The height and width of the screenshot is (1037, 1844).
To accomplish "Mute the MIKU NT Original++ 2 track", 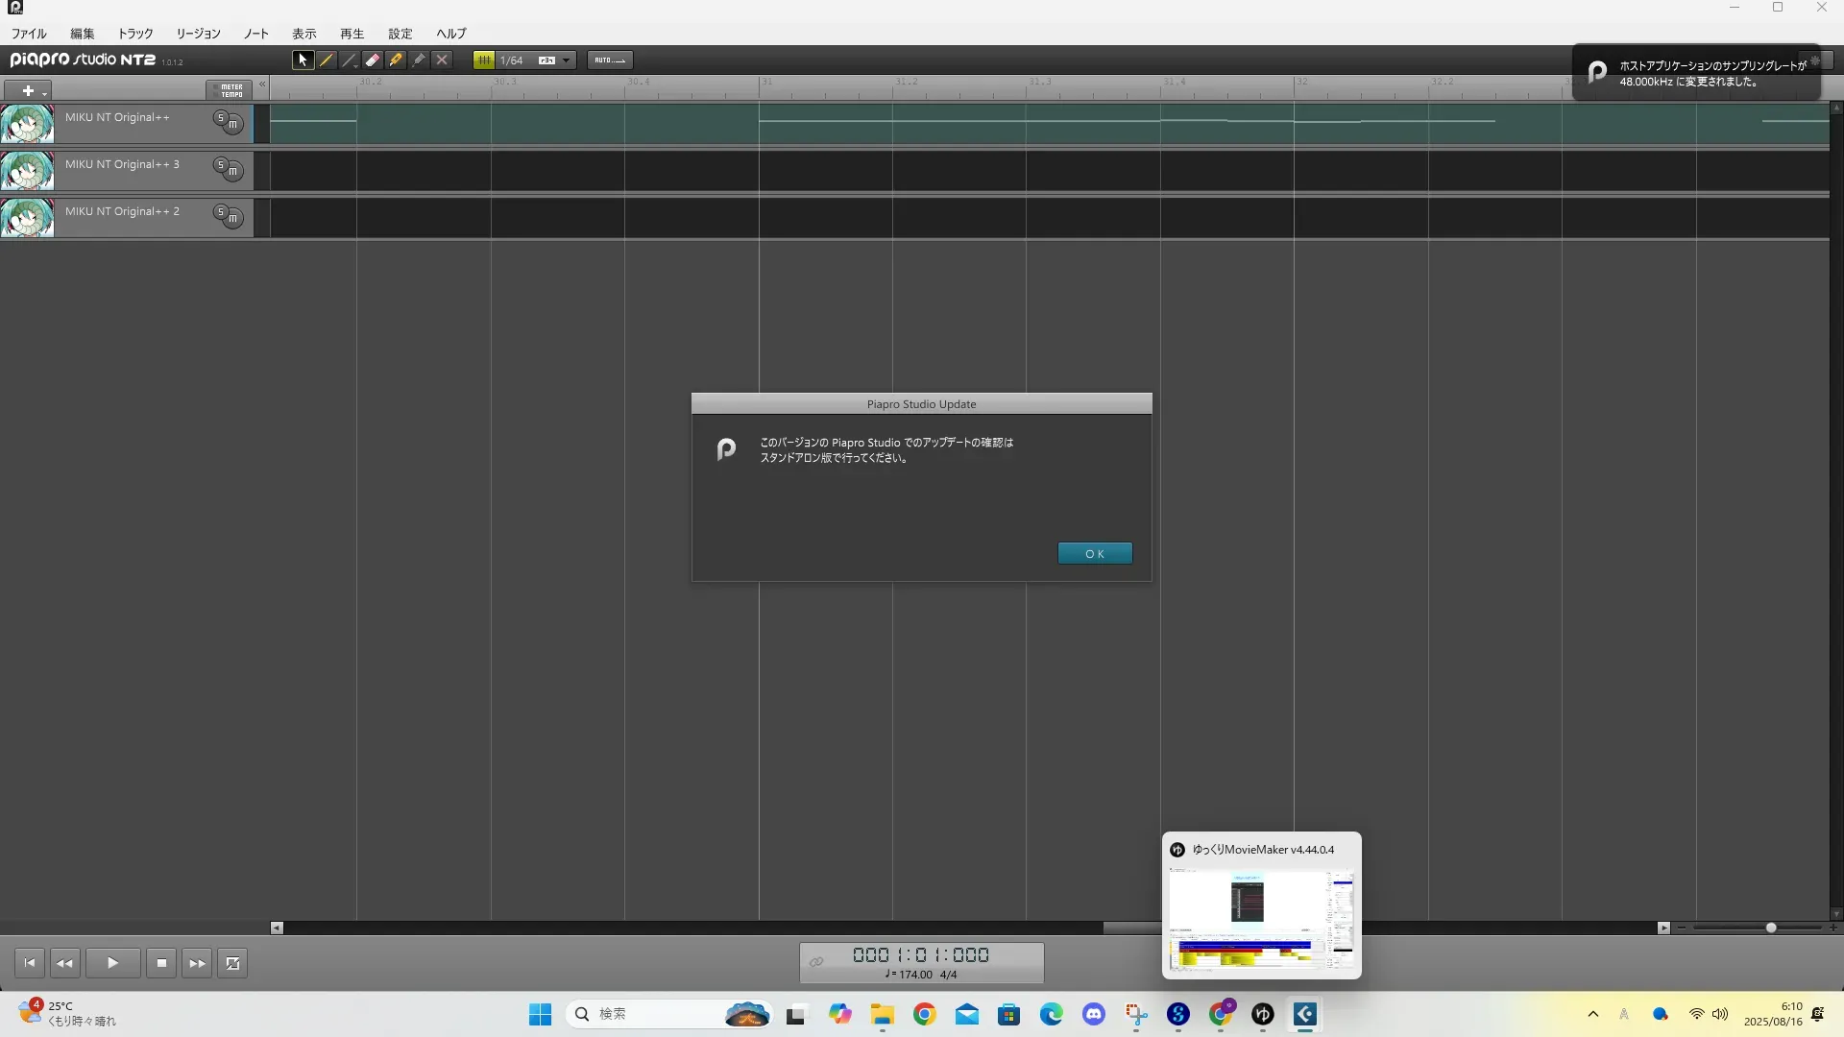I will coord(233,218).
